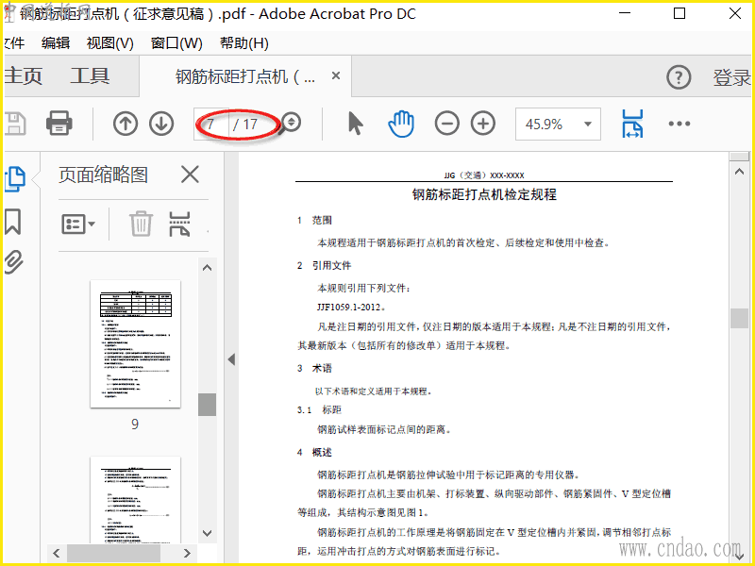Click the heading 钢筋标距打点机检定规程
The image size is (755, 566).
484,194
